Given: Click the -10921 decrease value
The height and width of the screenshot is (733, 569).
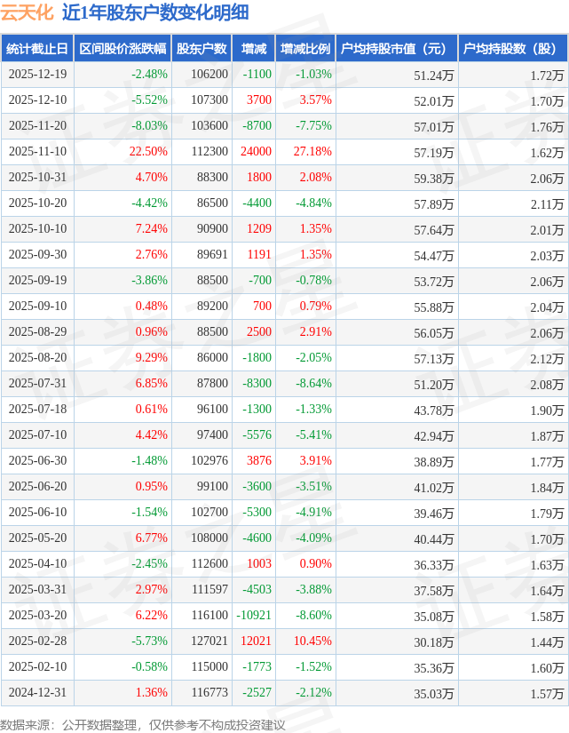Looking at the screenshot, I should coord(254,616).
